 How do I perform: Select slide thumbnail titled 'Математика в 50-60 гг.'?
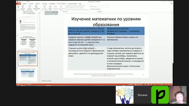click(28, 74)
